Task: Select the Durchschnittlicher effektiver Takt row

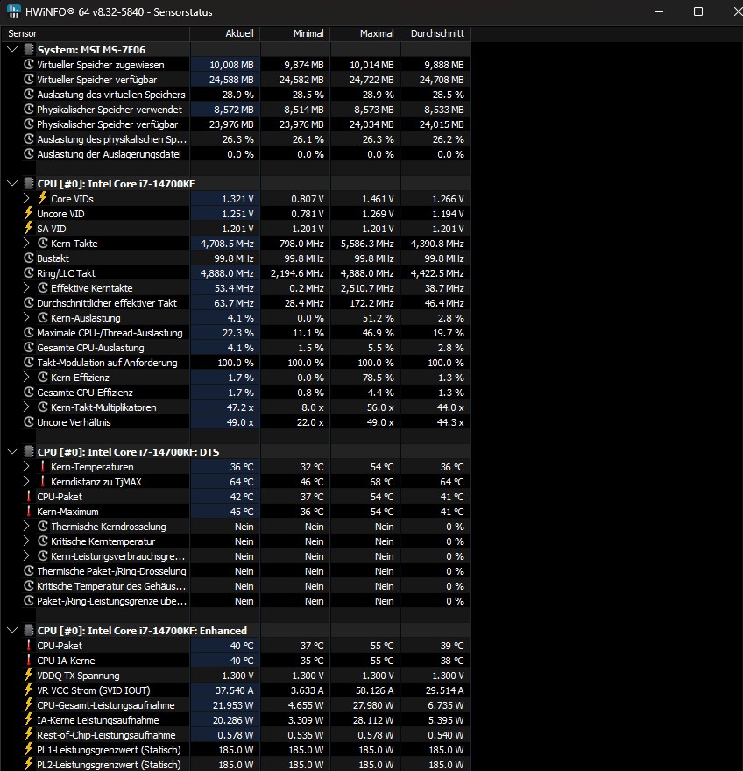Action: [x=245, y=303]
